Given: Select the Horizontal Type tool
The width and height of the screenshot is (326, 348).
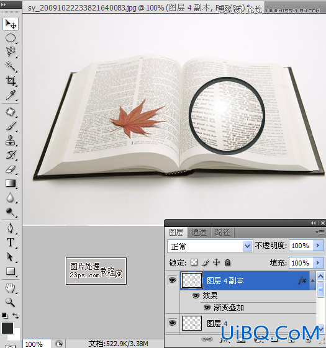Looking at the screenshot, I should pos(11,243).
